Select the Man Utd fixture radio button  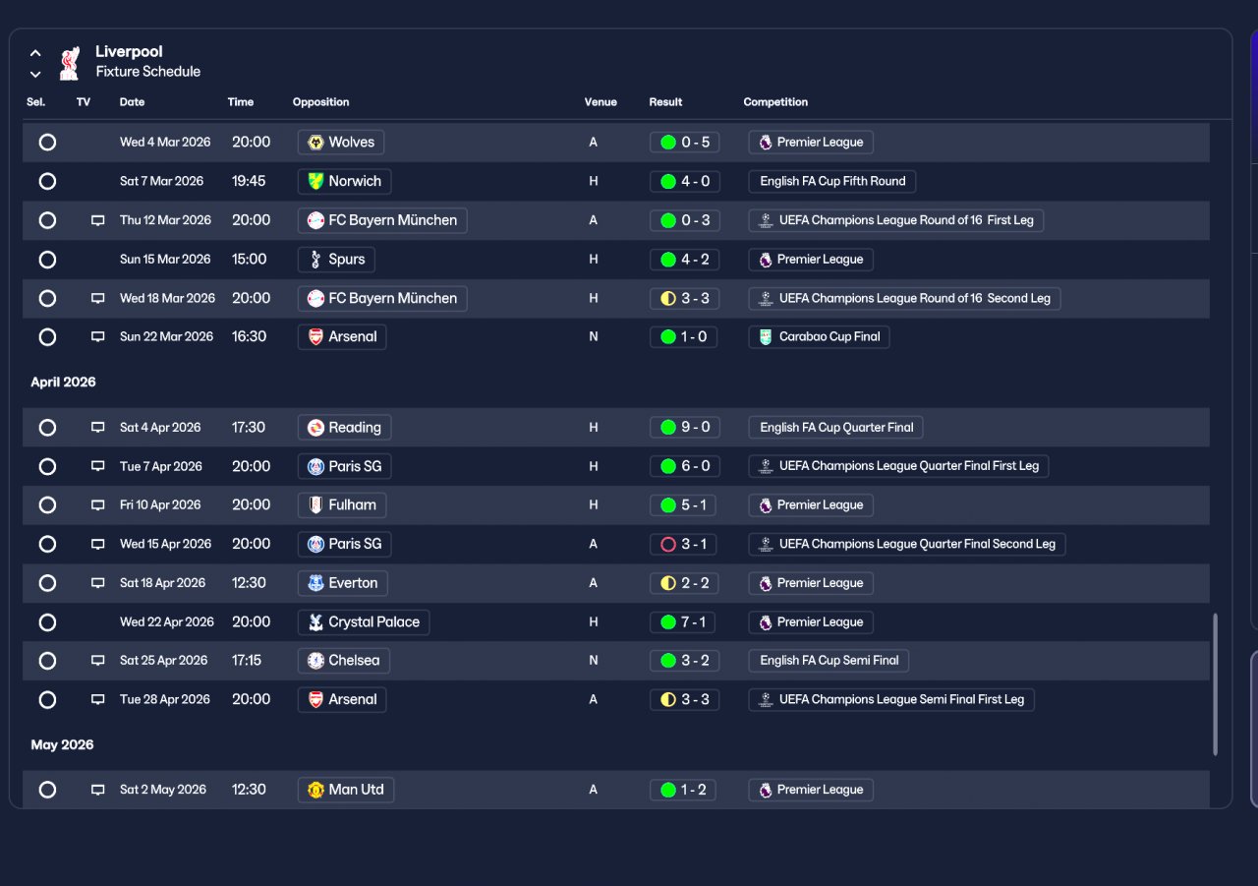coord(47,790)
